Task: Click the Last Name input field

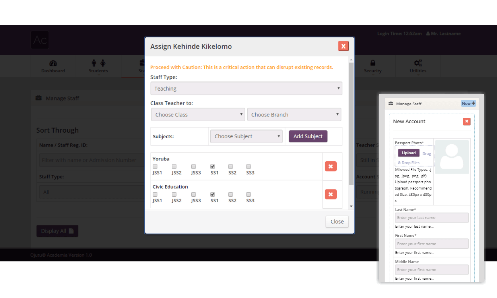Action: point(432,218)
